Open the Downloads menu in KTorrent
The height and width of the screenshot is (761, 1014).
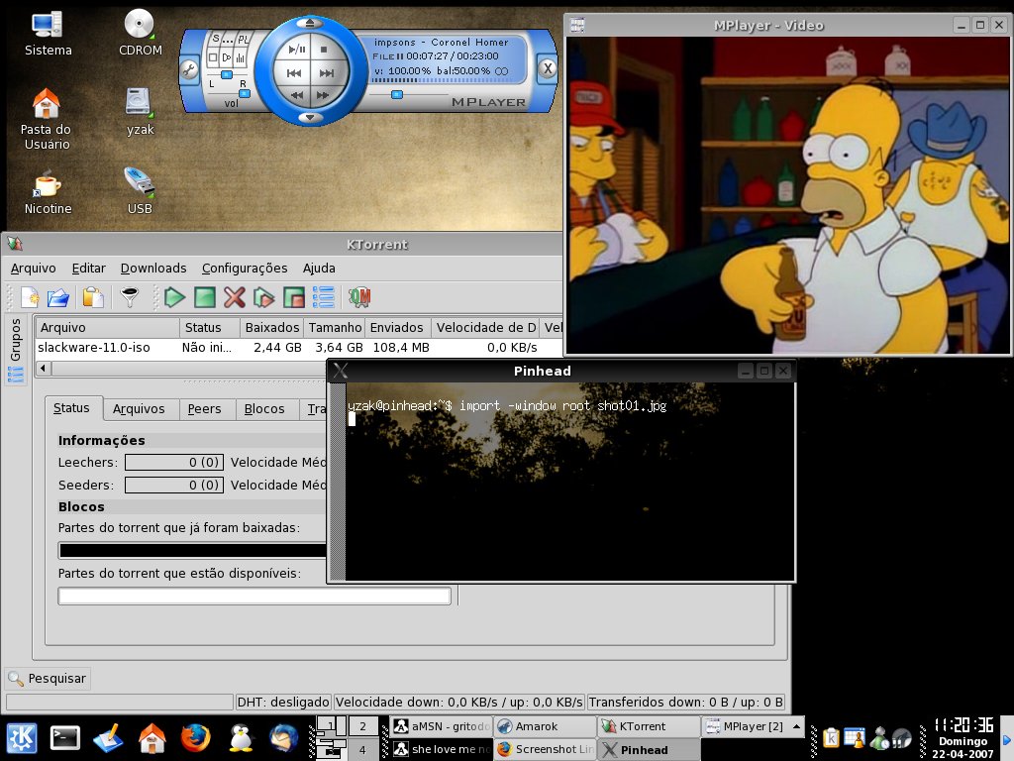tap(153, 268)
